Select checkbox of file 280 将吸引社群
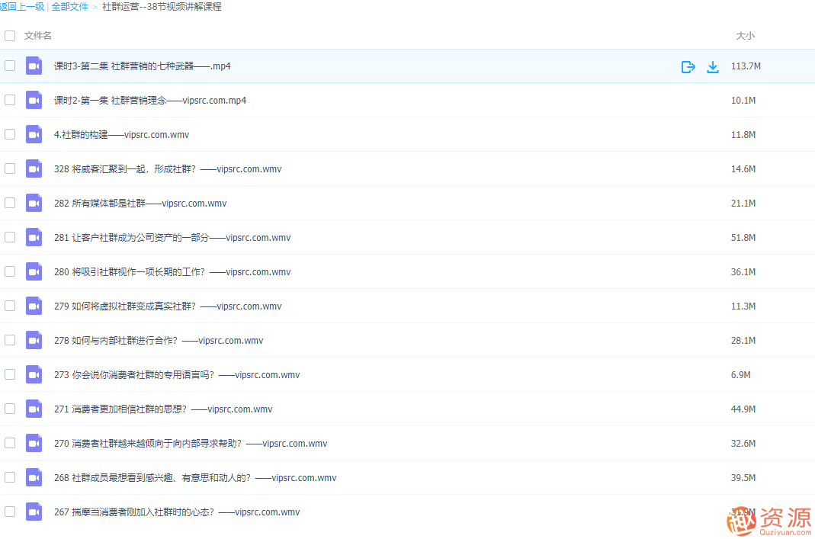This screenshot has height=539, width=815. [x=10, y=271]
